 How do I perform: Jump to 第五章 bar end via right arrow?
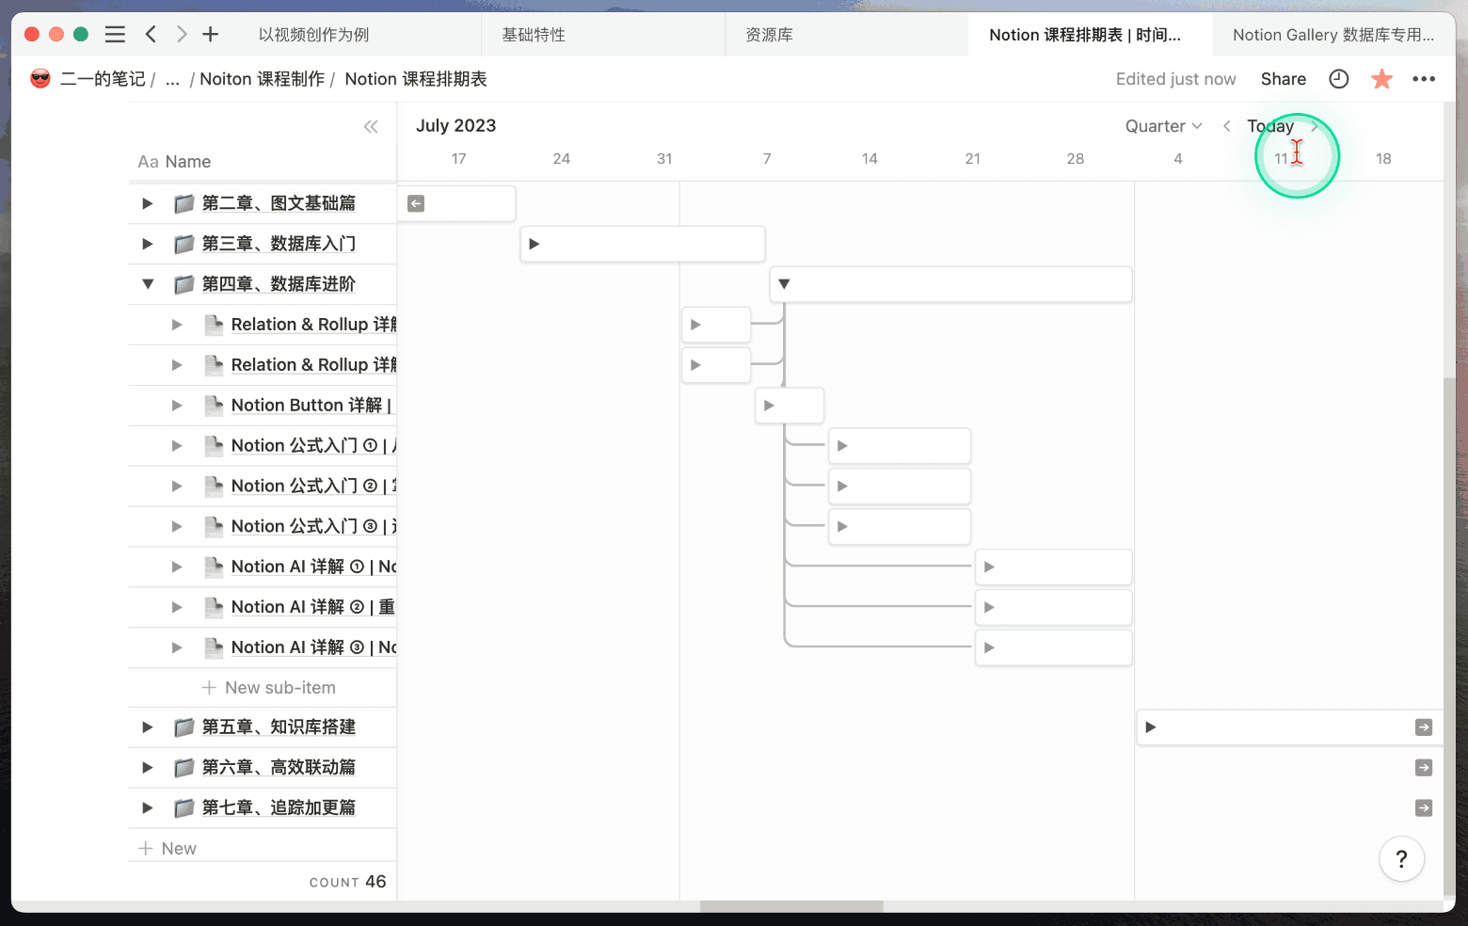pos(1424,727)
